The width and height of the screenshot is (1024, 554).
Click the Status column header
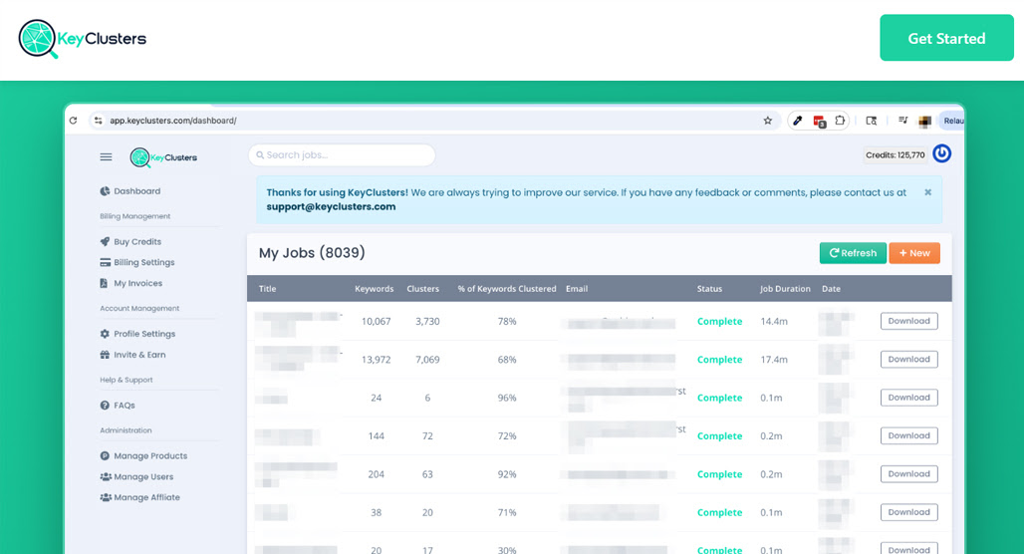[x=709, y=289]
